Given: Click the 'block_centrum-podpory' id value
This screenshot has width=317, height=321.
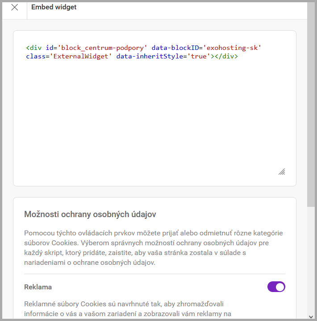Looking at the screenshot, I should (x=103, y=48).
